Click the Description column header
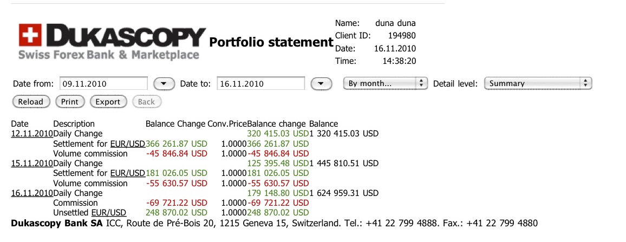Viewport: 626px width, 242px height. [74, 124]
